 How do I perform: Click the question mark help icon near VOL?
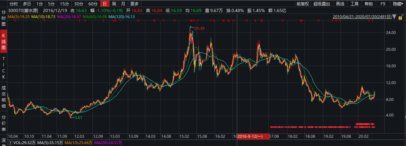10,143
